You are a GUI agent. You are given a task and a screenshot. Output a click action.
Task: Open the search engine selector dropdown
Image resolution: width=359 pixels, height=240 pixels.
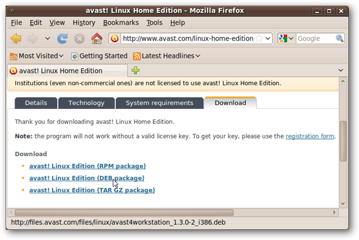pyautogui.click(x=286, y=39)
